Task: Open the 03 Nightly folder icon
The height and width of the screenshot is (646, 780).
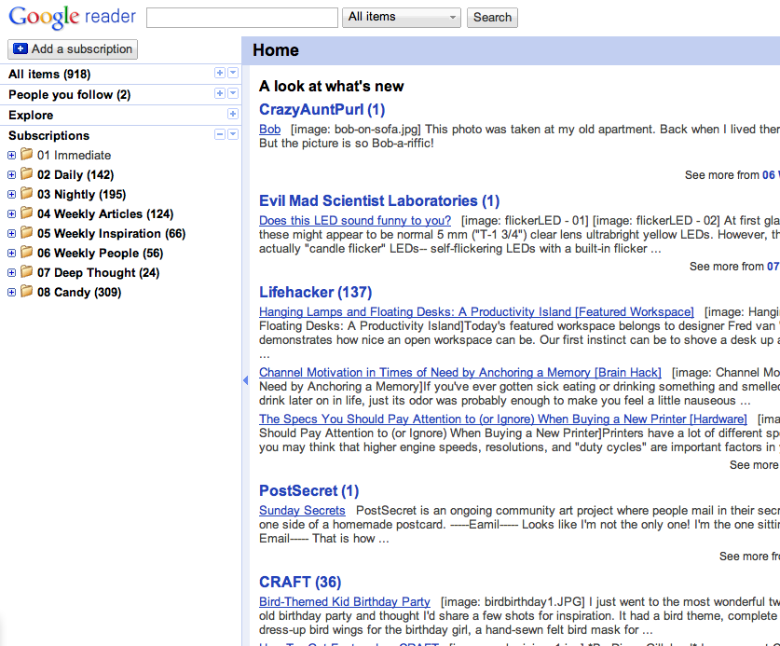Action: pos(27,193)
